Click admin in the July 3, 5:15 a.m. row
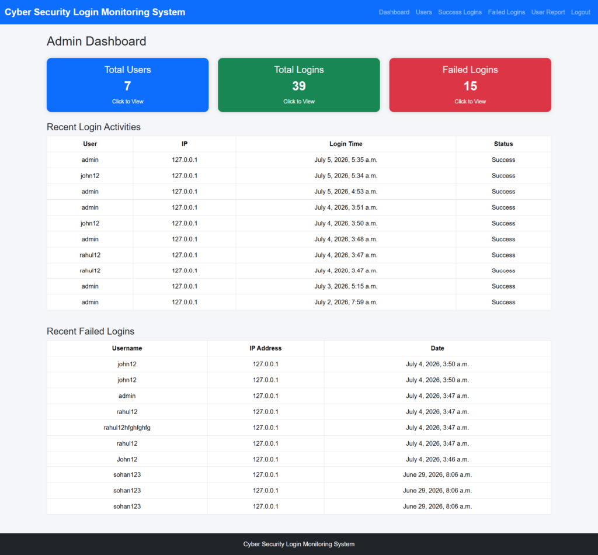 pos(90,286)
